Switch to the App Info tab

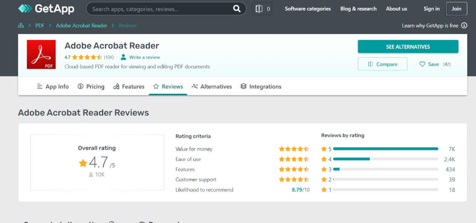click(52, 86)
